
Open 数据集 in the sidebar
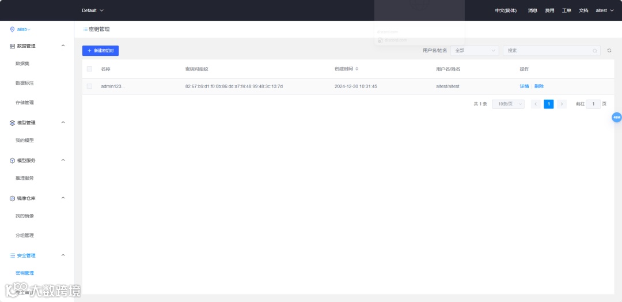tap(22, 64)
